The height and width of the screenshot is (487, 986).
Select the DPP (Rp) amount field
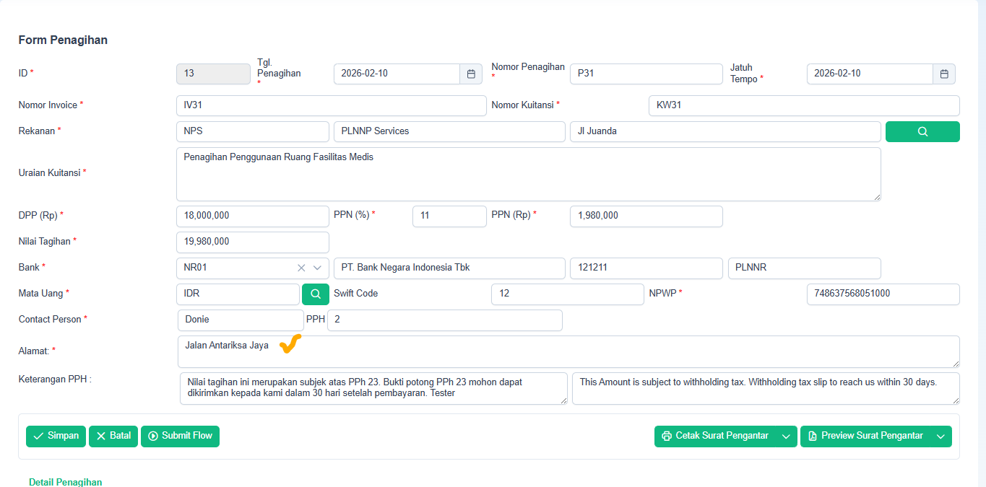pos(252,216)
